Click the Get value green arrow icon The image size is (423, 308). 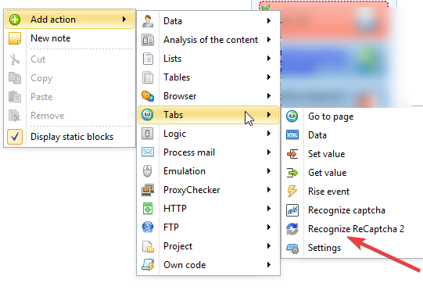point(292,173)
